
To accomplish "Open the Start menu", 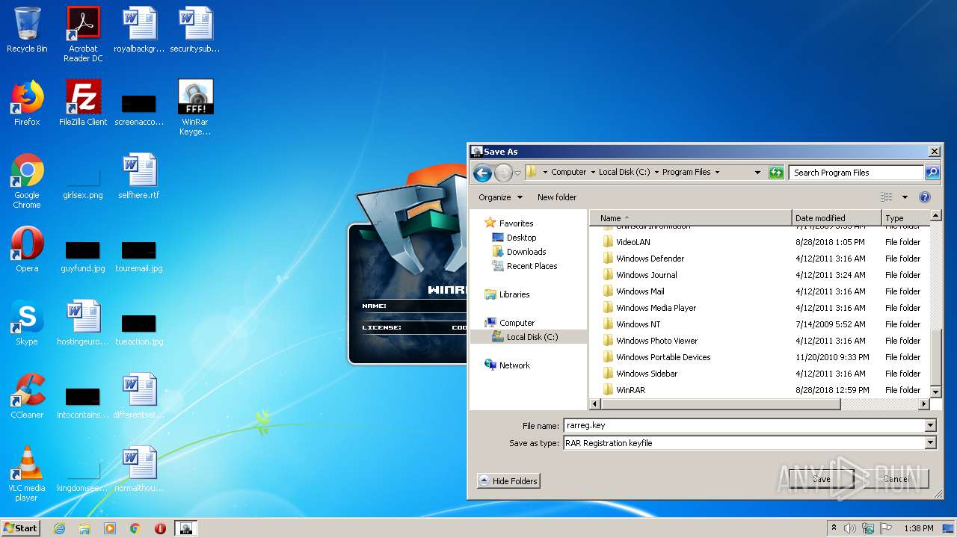I will pyautogui.click(x=20, y=528).
